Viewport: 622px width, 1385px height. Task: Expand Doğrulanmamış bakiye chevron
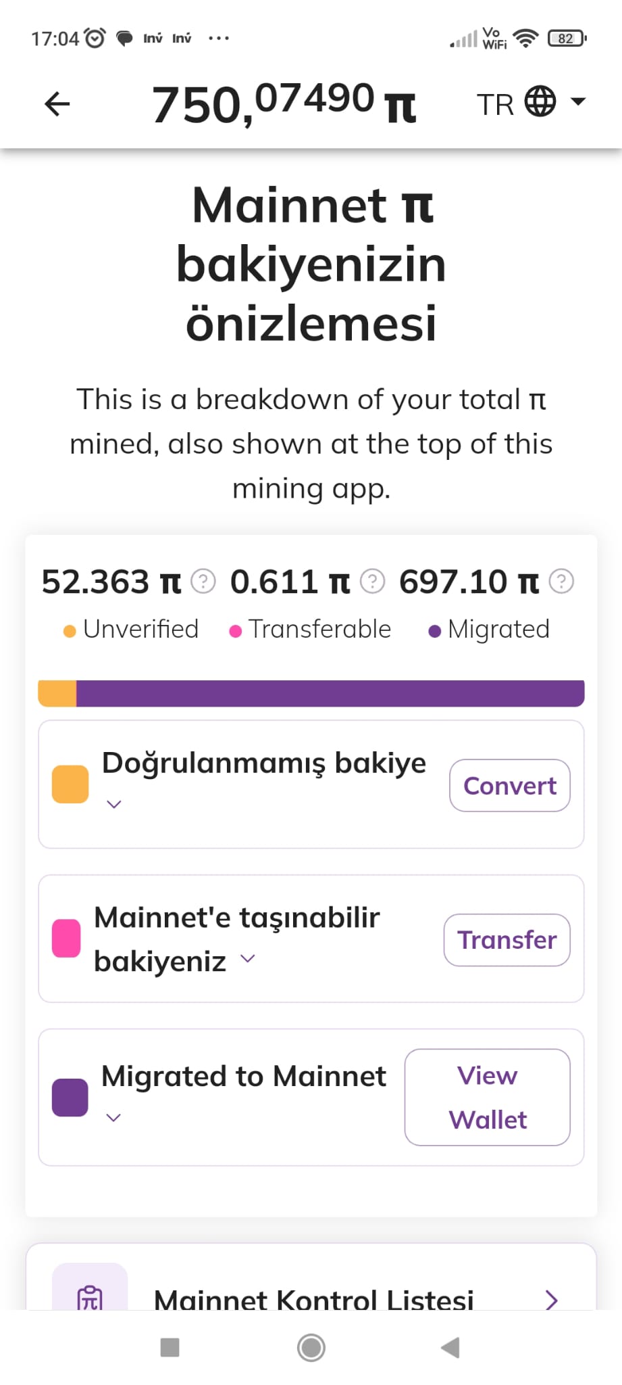click(x=114, y=804)
